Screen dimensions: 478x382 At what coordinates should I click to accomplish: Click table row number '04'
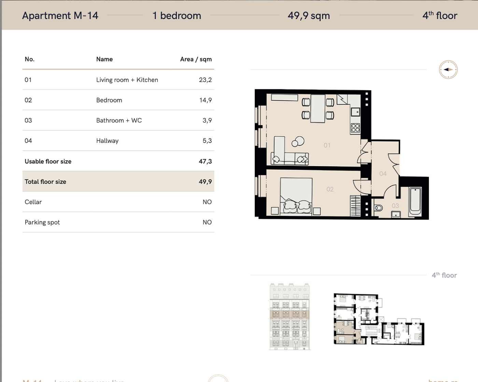click(x=28, y=141)
